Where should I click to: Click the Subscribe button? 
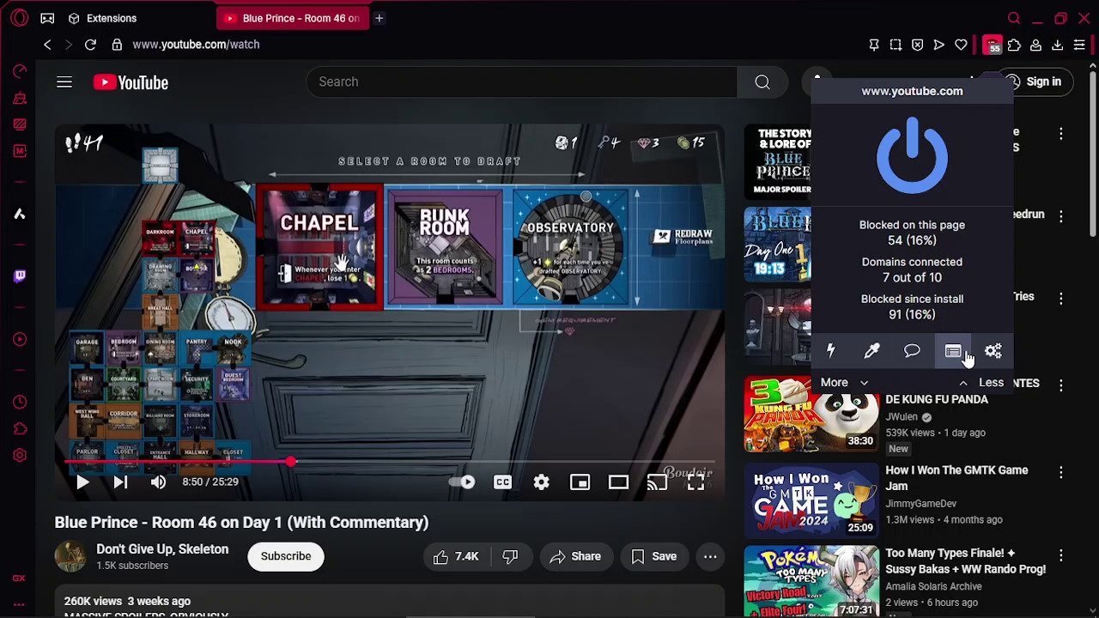point(286,556)
